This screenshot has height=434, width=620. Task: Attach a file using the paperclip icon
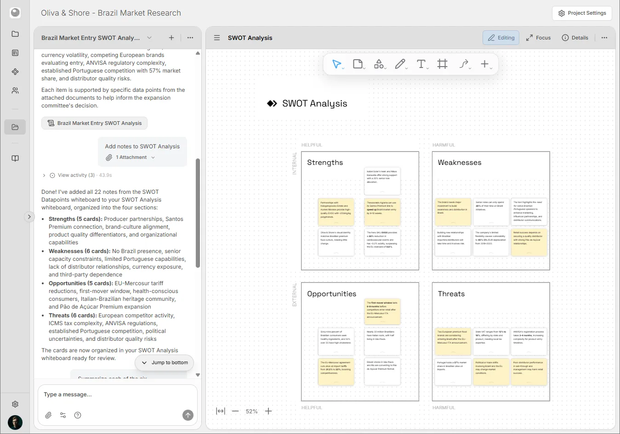click(48, 415)
